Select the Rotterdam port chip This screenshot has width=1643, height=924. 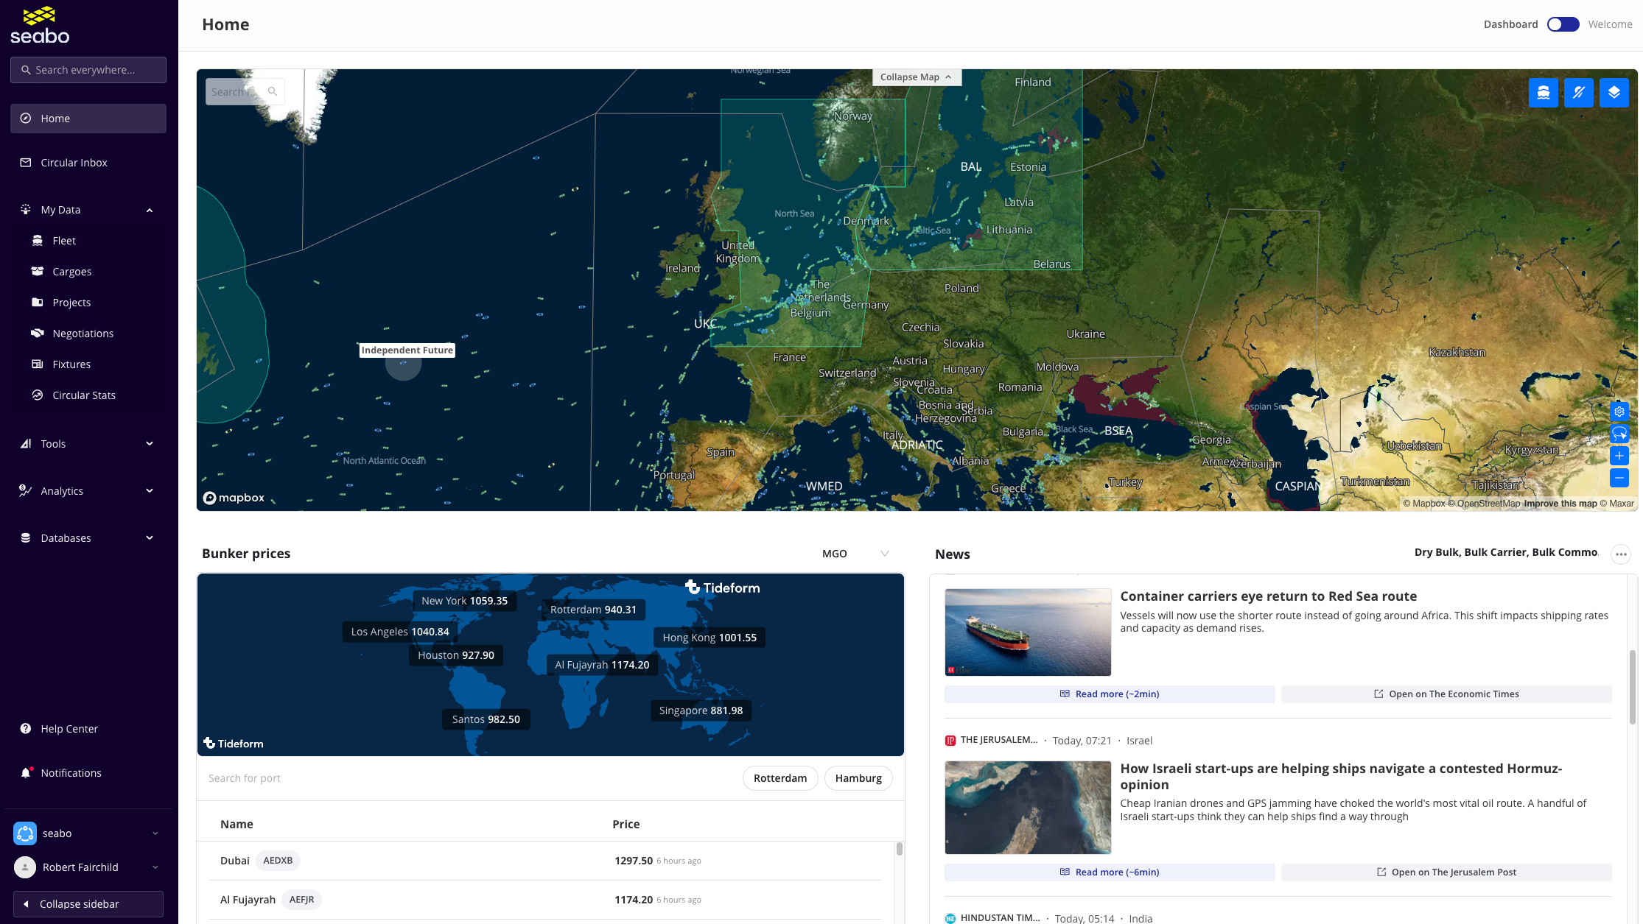click(x=780, y=778)
